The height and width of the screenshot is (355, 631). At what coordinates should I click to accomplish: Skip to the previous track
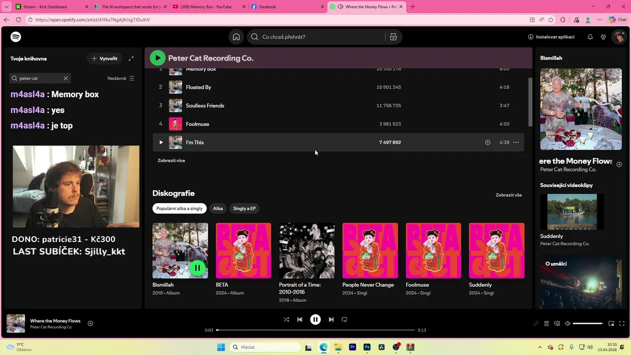tap(300, 319)
